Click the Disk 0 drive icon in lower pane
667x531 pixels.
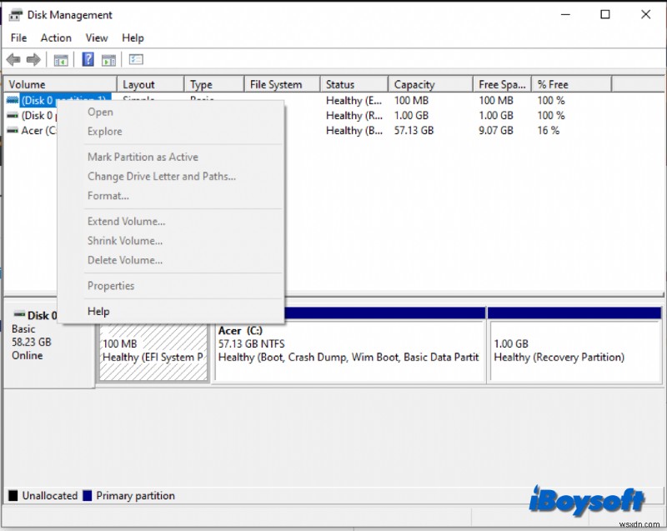pyautogui.click(x=19, y=314)
